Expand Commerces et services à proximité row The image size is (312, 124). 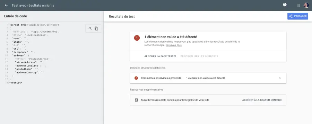pyautogui.click(x=208, y=78)
